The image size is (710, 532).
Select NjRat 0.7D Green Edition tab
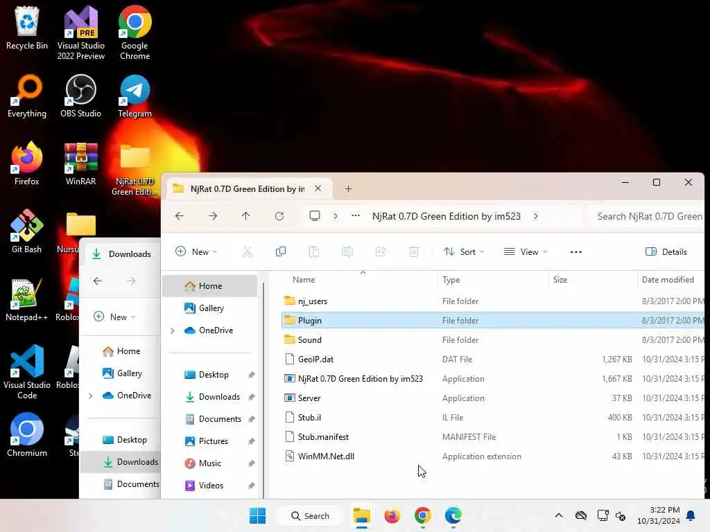[x=248, y=188]
